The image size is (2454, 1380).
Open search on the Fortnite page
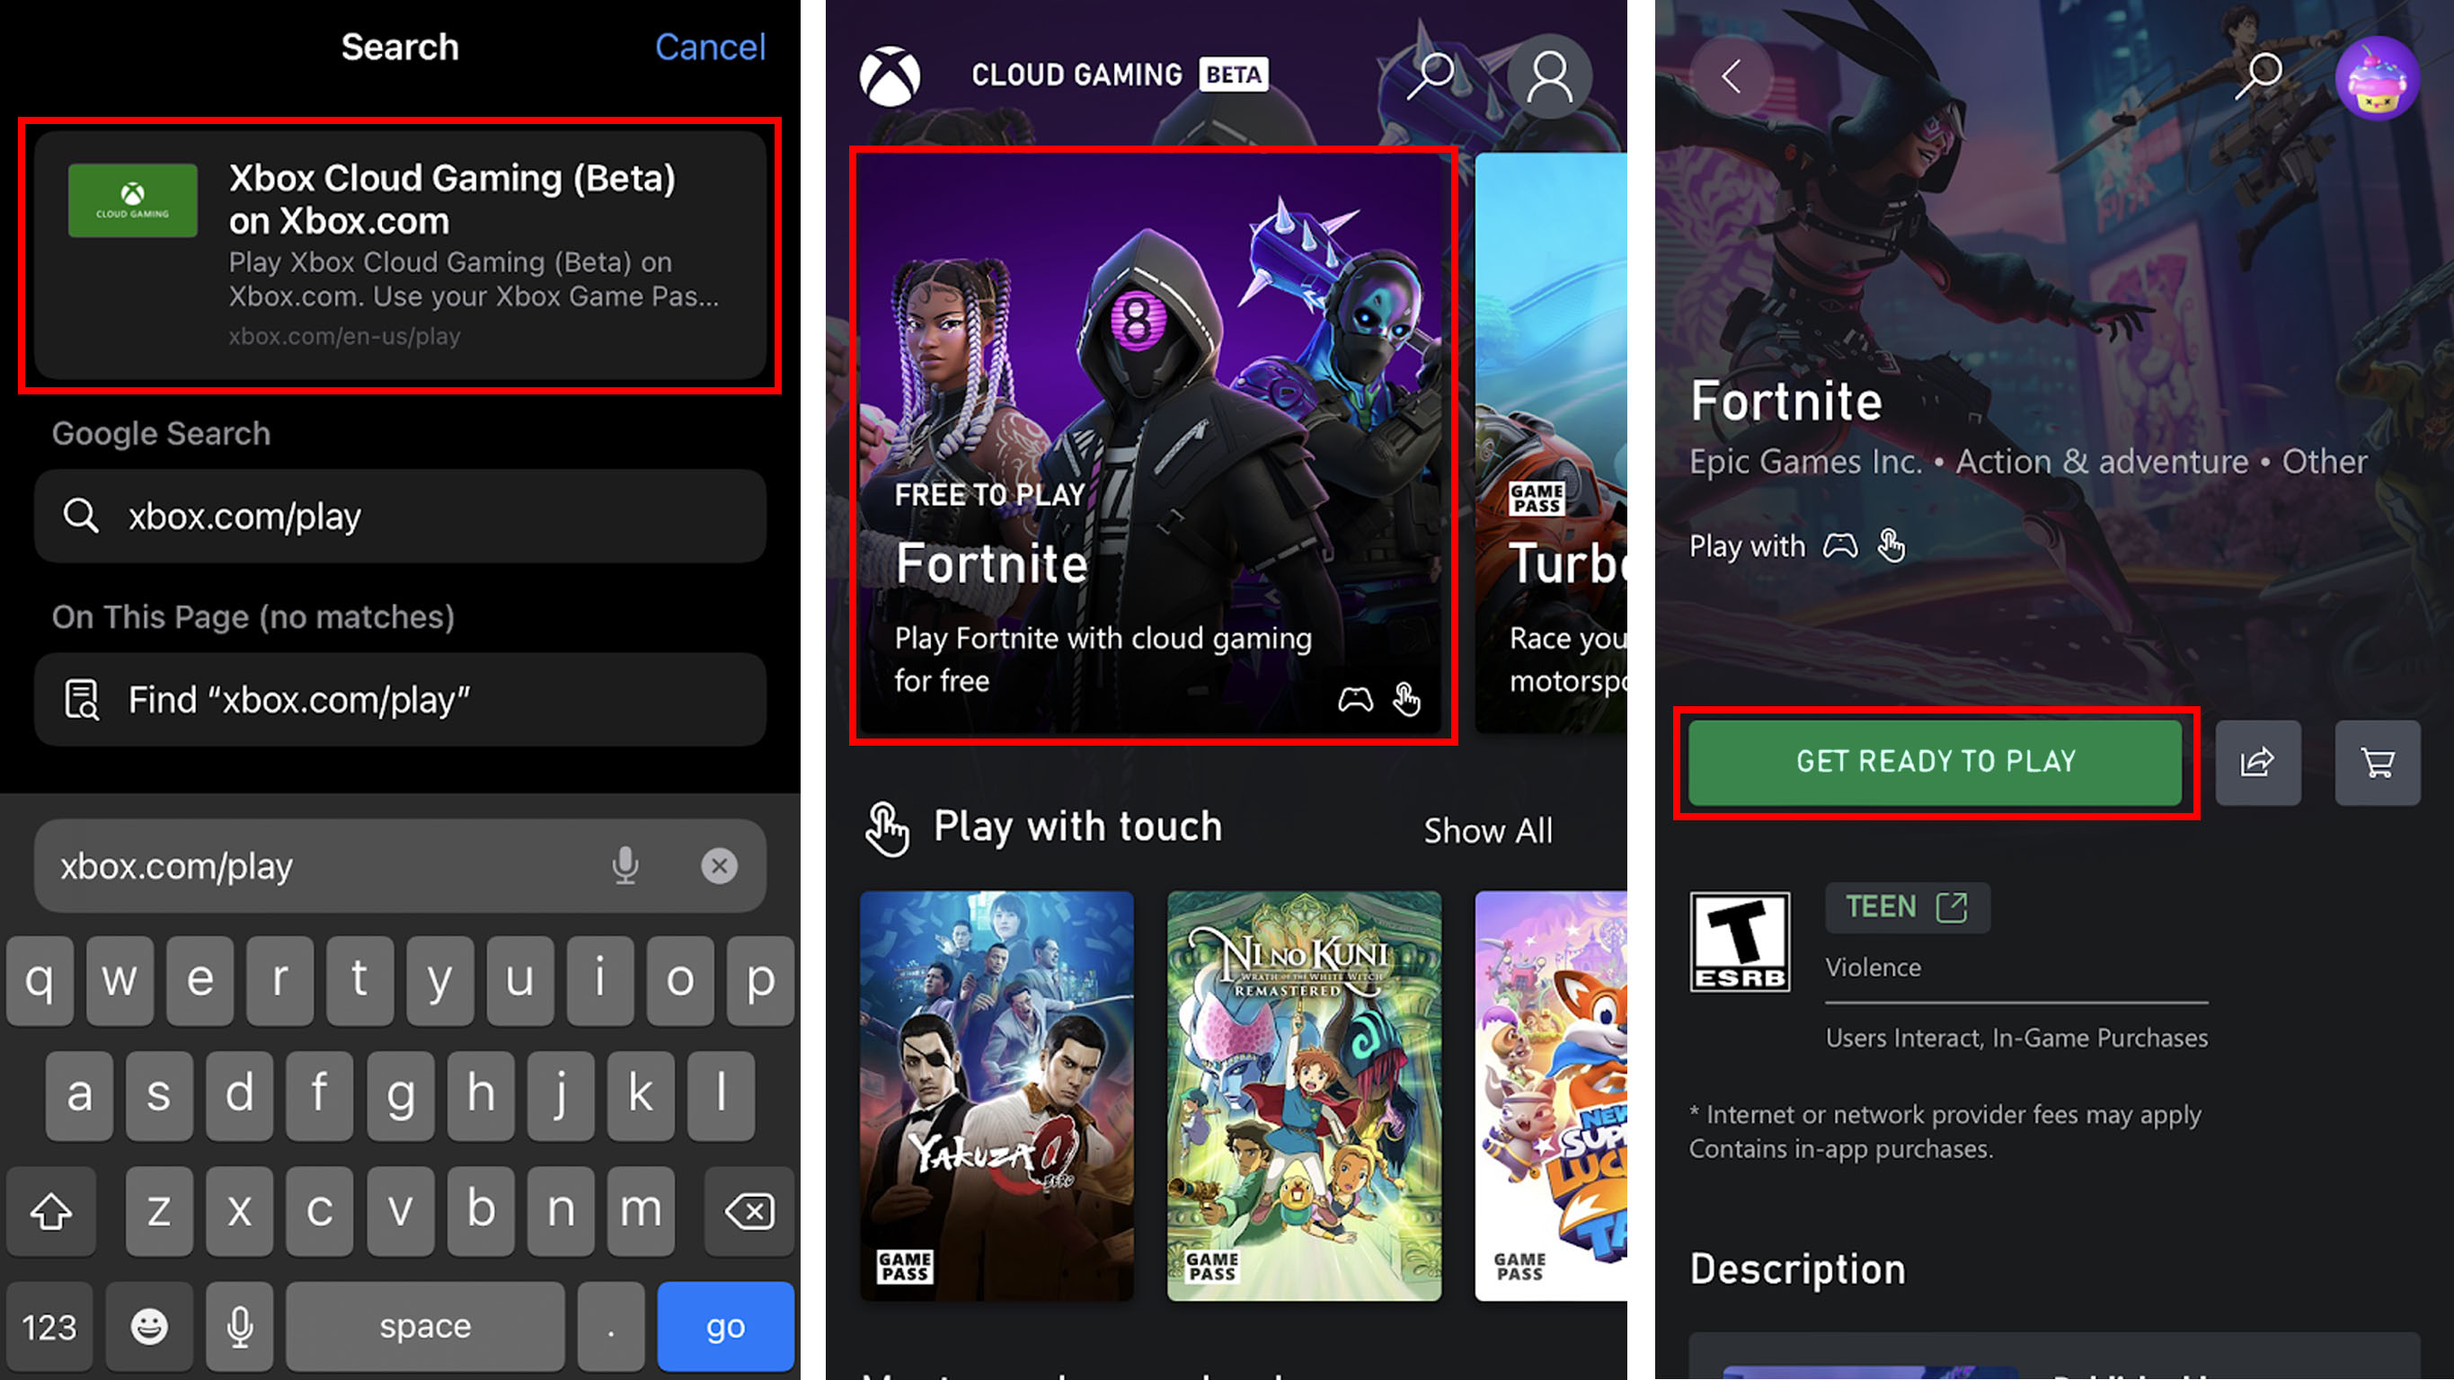tap(2259, 75)
